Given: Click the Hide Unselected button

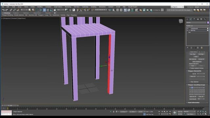Looking at the screenshot, I should [x=197, y=62].
